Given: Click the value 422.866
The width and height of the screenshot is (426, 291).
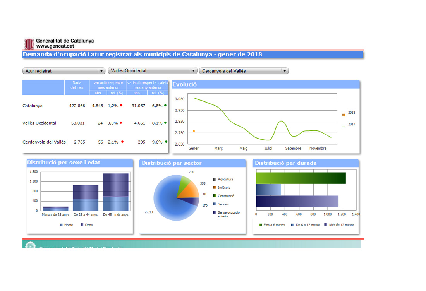Looking at the screenshot, I should pos(77,106).
